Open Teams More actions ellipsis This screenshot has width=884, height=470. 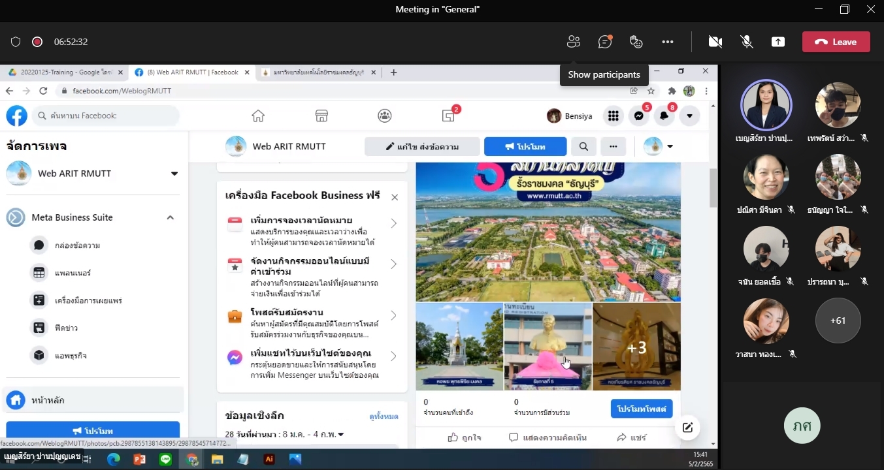point(667,42)
